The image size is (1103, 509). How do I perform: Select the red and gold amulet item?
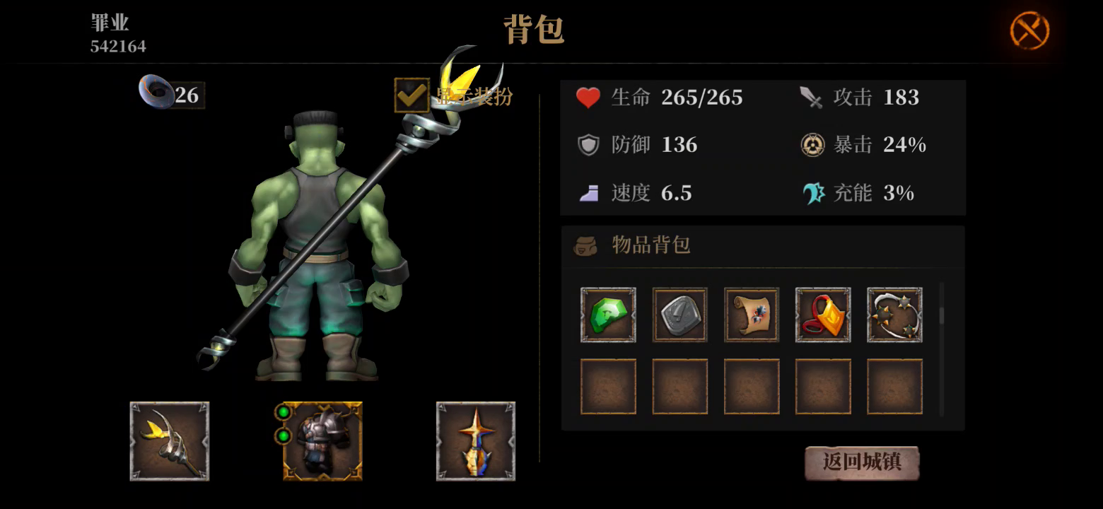[x=823, y=315]
